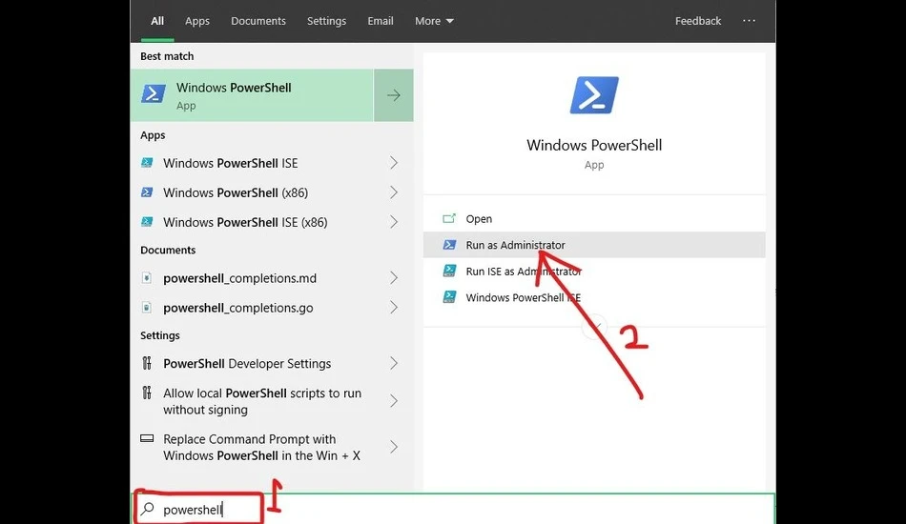
Task: Select Windows PowerShell (x86) result
Action: tap(272, 192)
